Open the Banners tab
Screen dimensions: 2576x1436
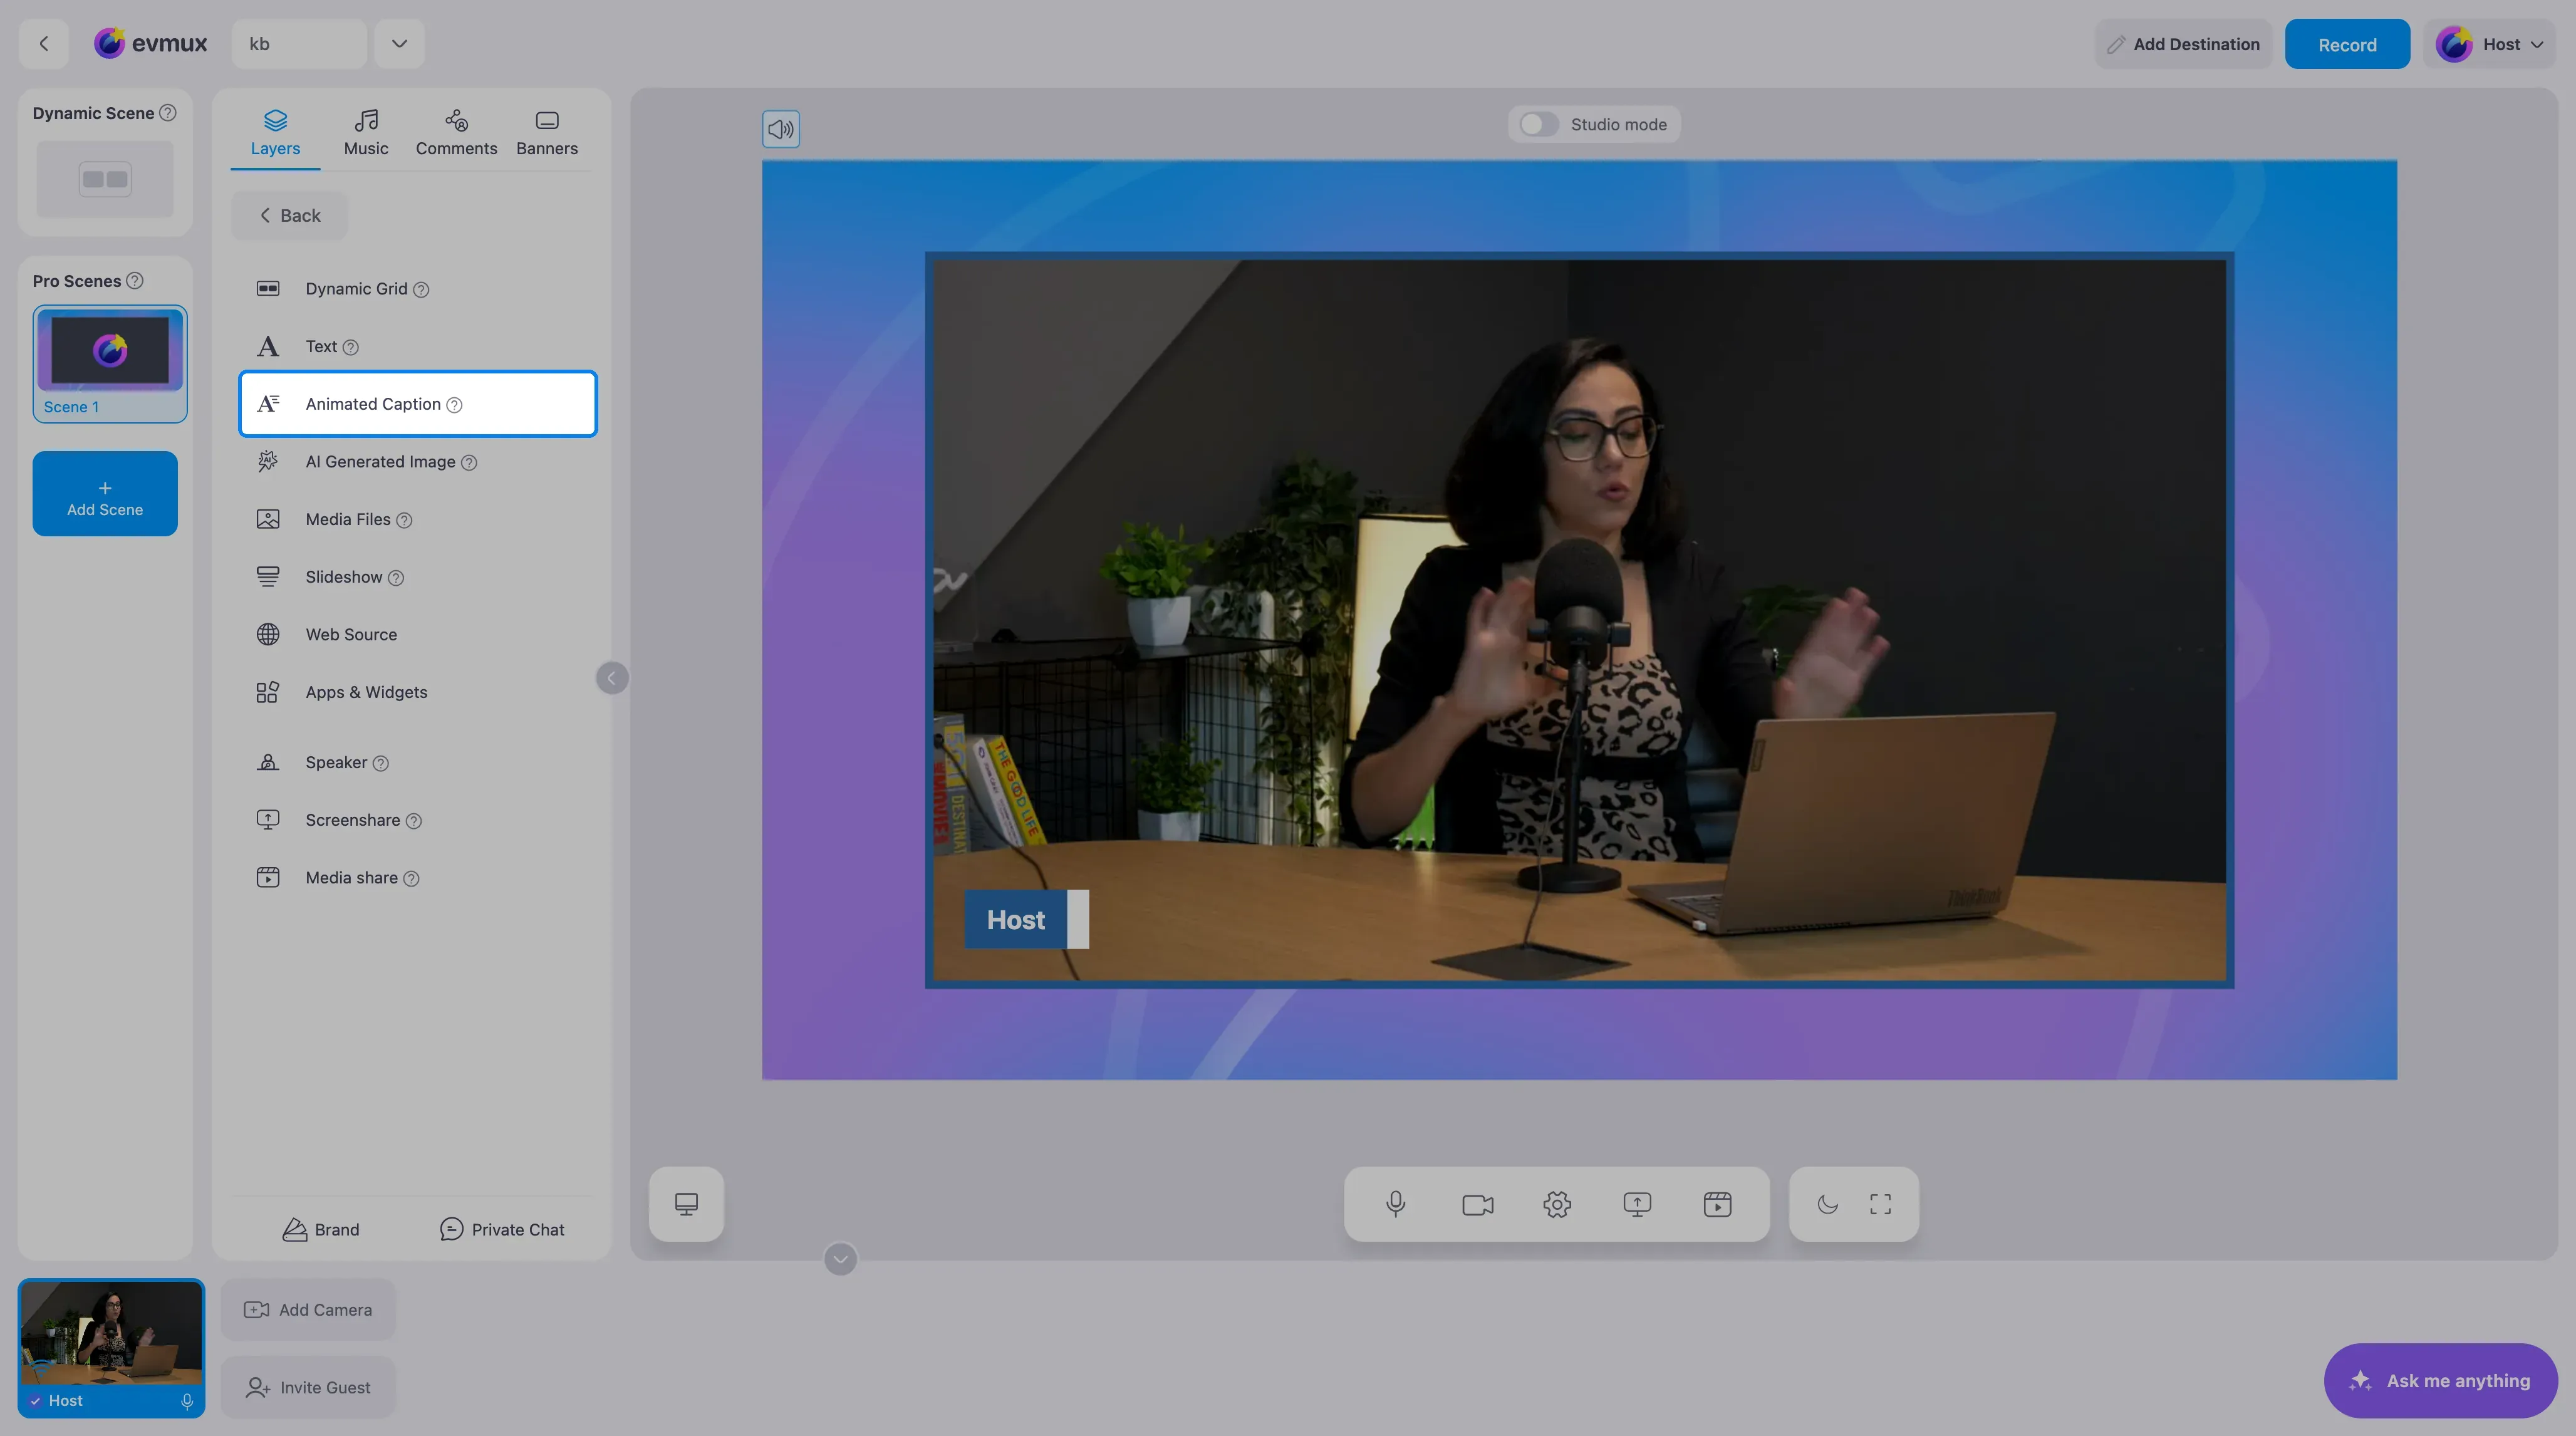point(547,133)
